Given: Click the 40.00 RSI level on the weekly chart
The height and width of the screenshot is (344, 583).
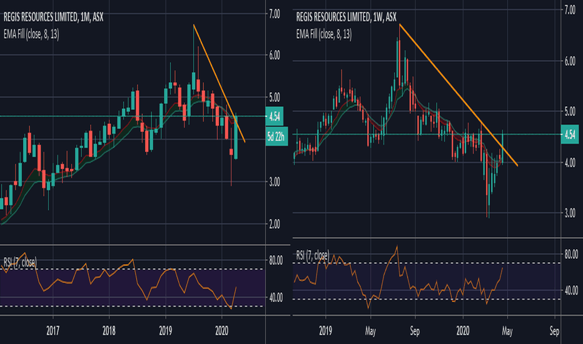Looking at the screenshot, I should 571,290.
